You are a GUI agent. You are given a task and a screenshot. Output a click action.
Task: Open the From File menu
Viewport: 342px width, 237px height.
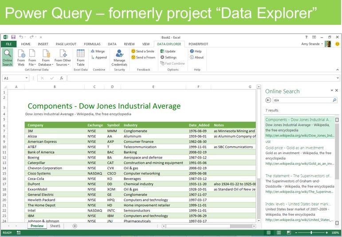[x=32, y=58]
